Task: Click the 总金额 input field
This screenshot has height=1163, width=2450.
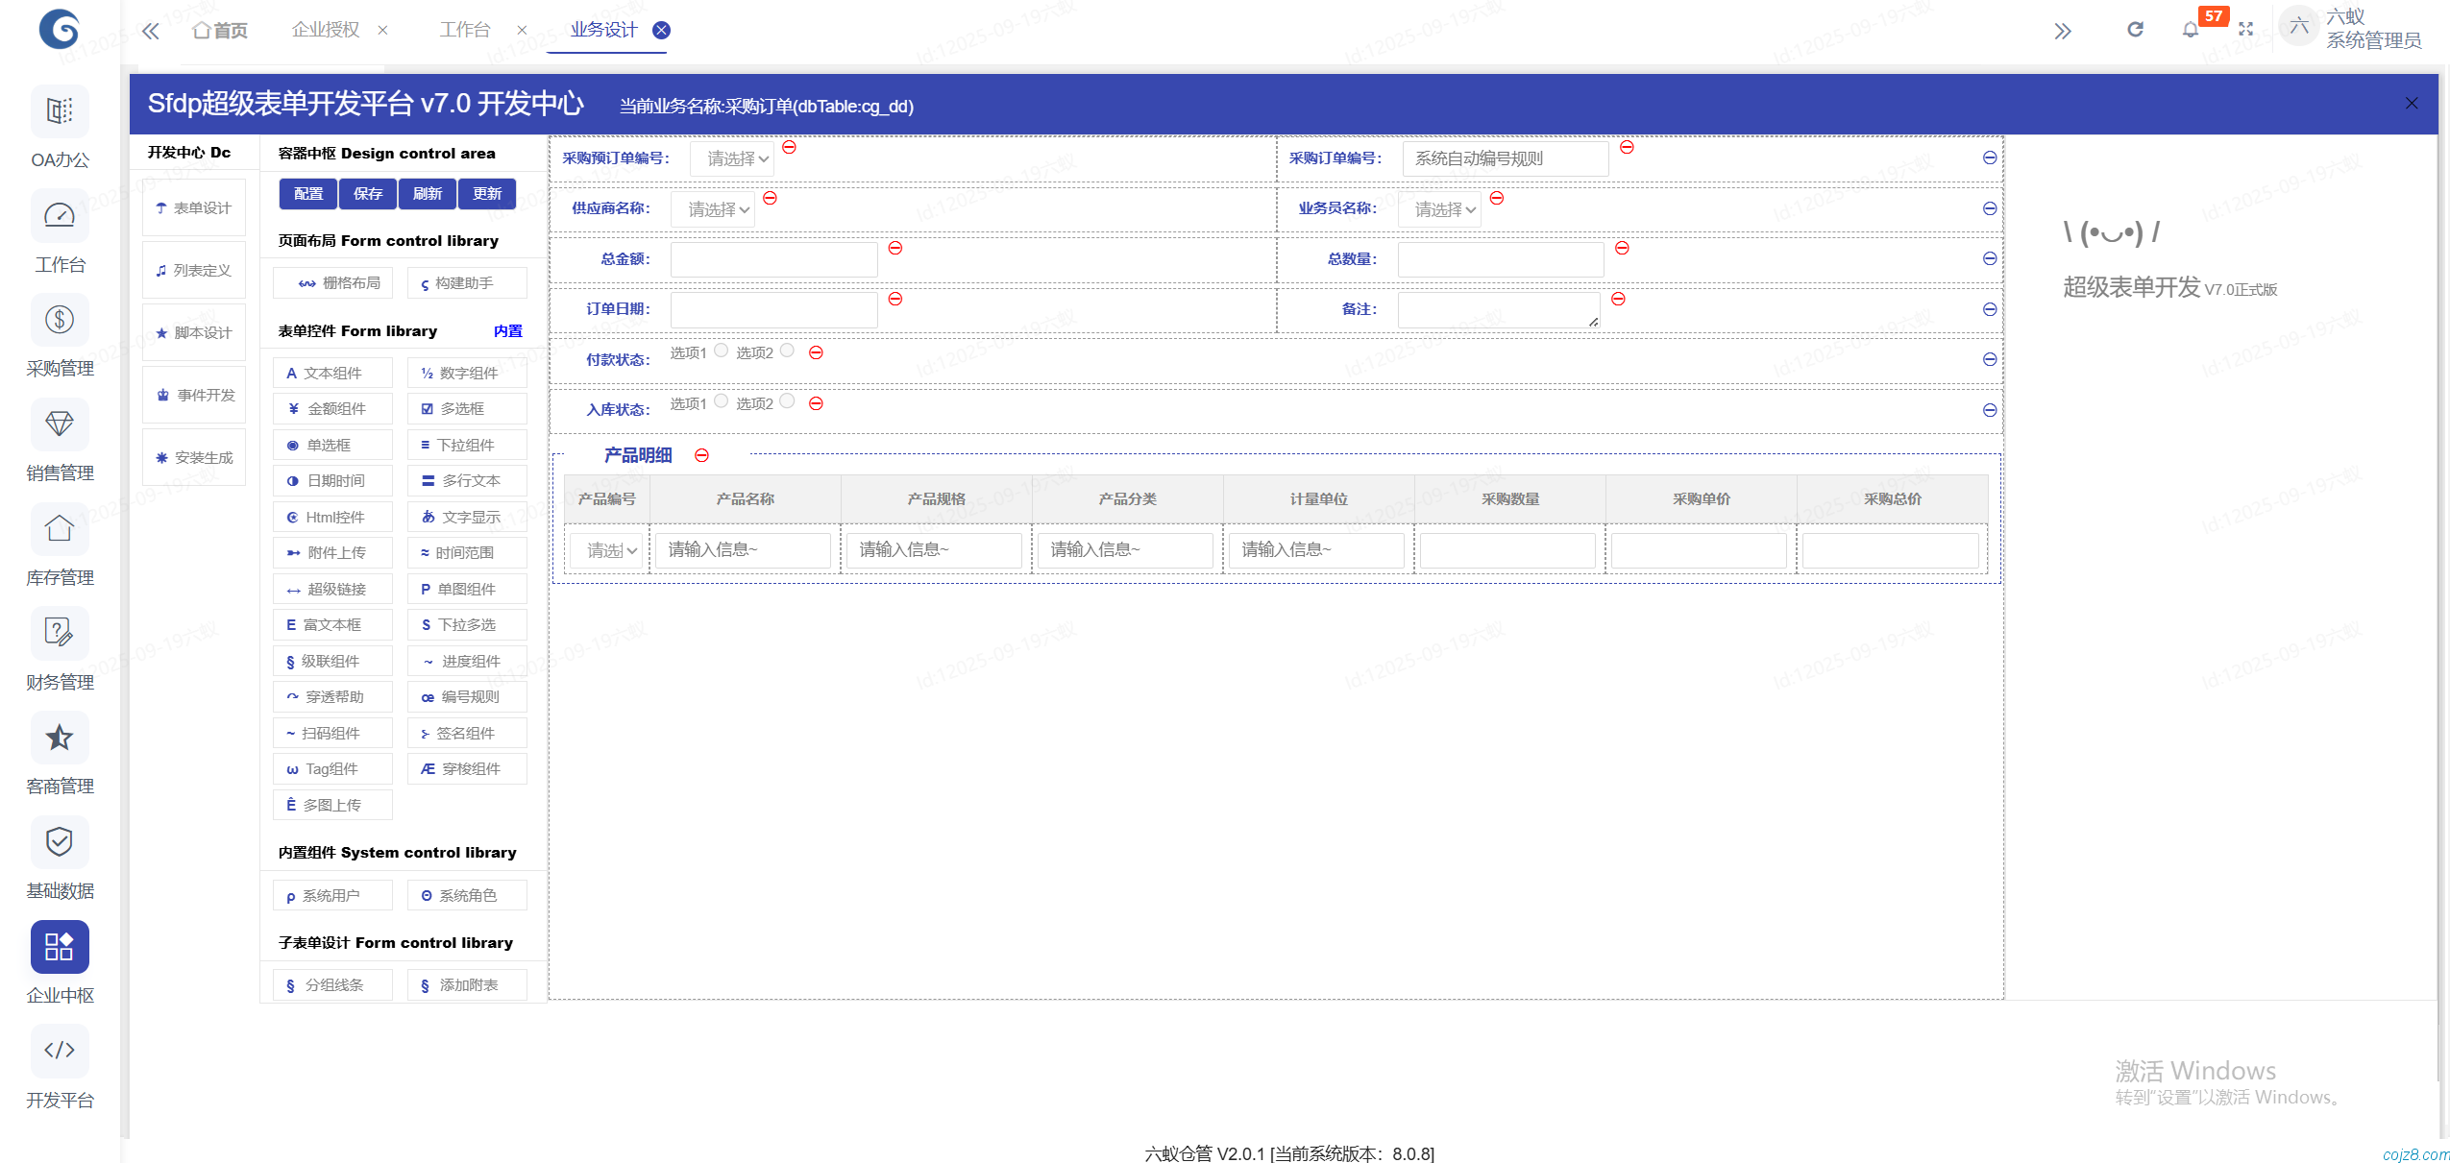Action: point(773,259)
